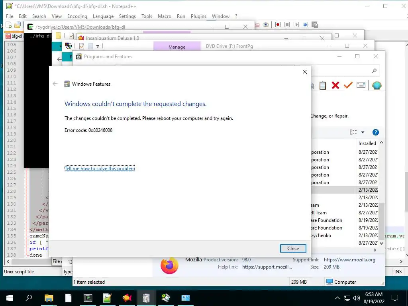This screenshot has width=408, height=306.
Task: Click the INS indicator in Notepad++ status bar
Action: [x=398, y=271]
